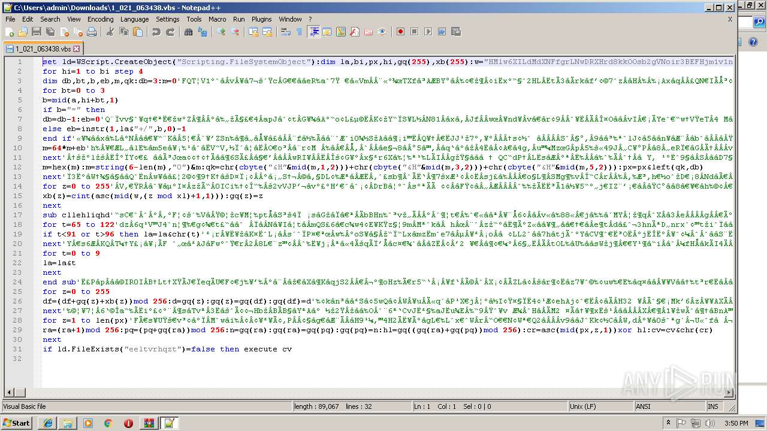This screenshot has width=767, height=431.
Task: Click the Undo arrow icon
Action: (156, 32)
